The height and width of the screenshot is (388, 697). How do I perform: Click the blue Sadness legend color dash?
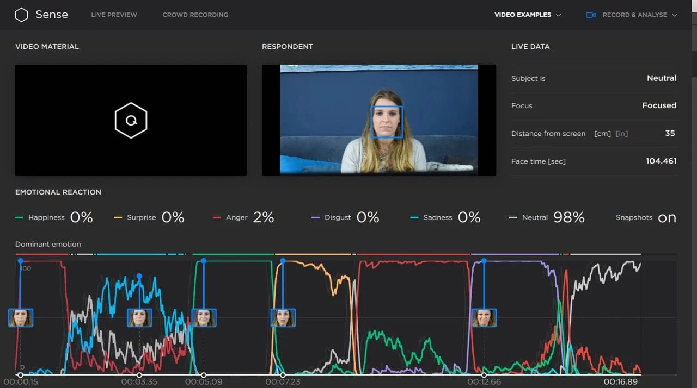pos(414,217)
